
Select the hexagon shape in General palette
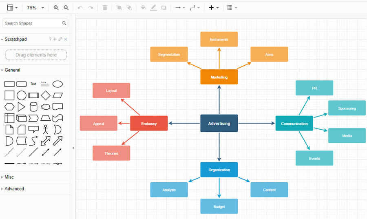(x=9, y=107)
